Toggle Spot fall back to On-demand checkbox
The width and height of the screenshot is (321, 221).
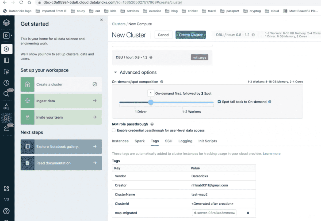pos(219,102)
